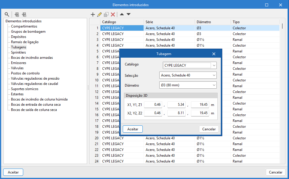The width and height of the screenshot is (289, 179).
Task: Expand the Diâmetro dropdown showing Ø3 (80 mm)
Action: (x=214, y=85)
